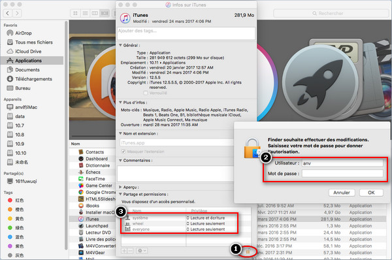392x260 pixels.
Task: Click OK in password dialog
Action: tap(371, 193)
